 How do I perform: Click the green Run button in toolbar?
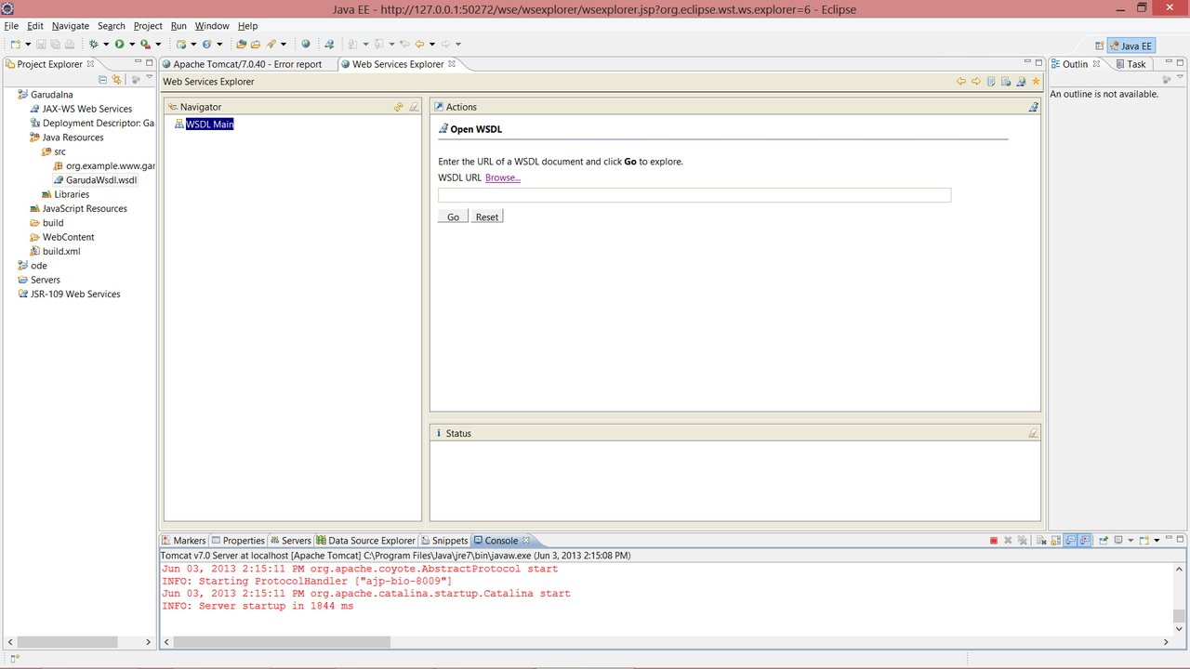pyautogui.click(x=120, y=44)
